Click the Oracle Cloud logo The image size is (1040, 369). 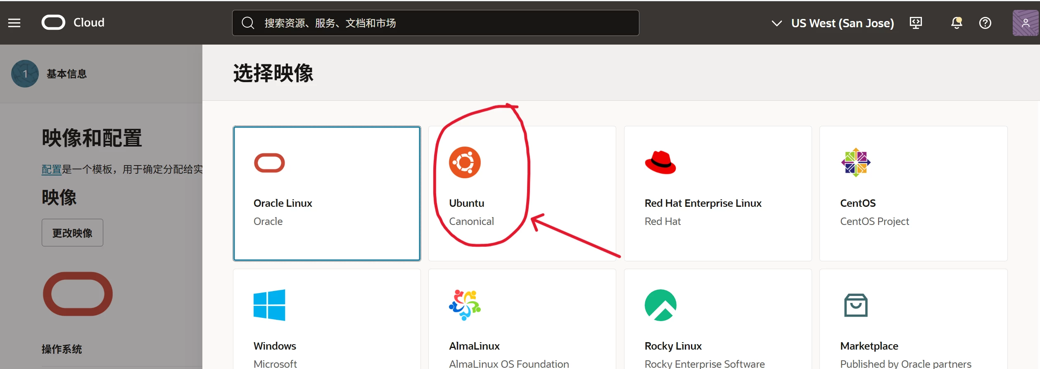coord(53,22)
